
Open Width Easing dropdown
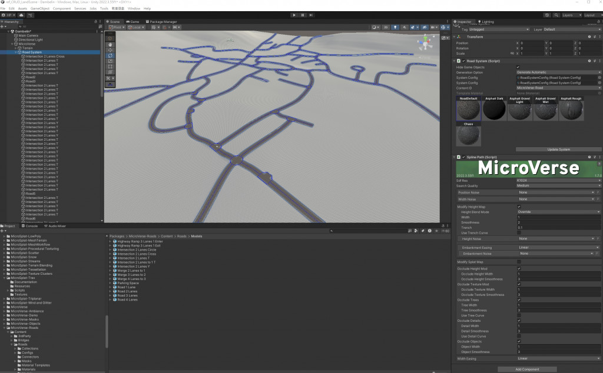pos(558,359)
